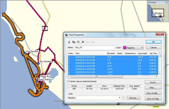The image size is (169, 109).
Task: Click the Cut scissors icon
Action: (x=69, y=42)
